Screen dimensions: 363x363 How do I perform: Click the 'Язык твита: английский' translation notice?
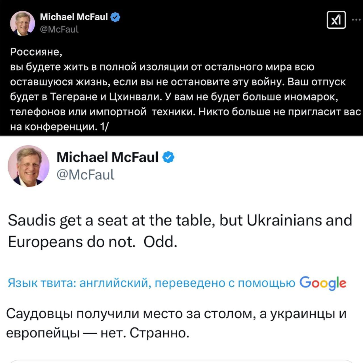click(x=79, y=283)
